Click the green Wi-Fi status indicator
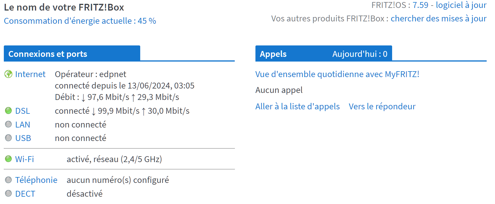The height and width of the screenshot is (204, 495). [x=9, y=159]
